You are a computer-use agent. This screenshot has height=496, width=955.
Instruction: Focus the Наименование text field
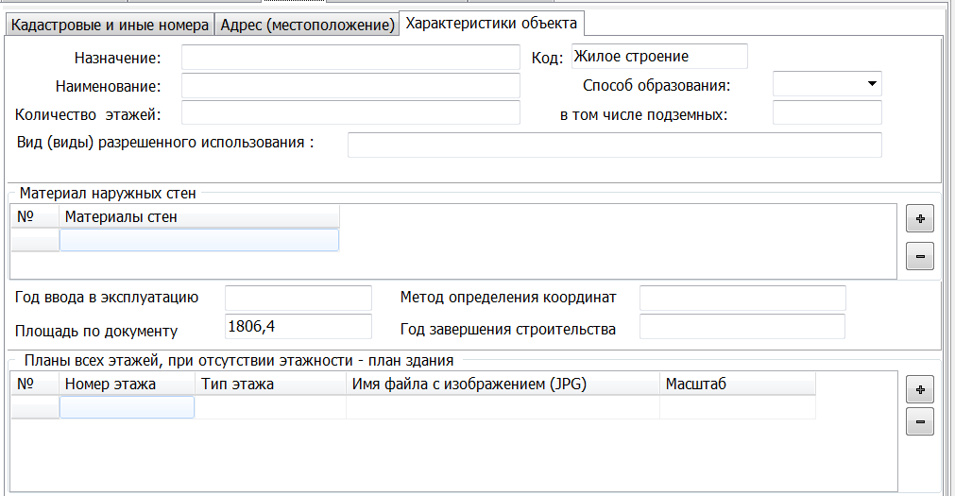point(350,86)
